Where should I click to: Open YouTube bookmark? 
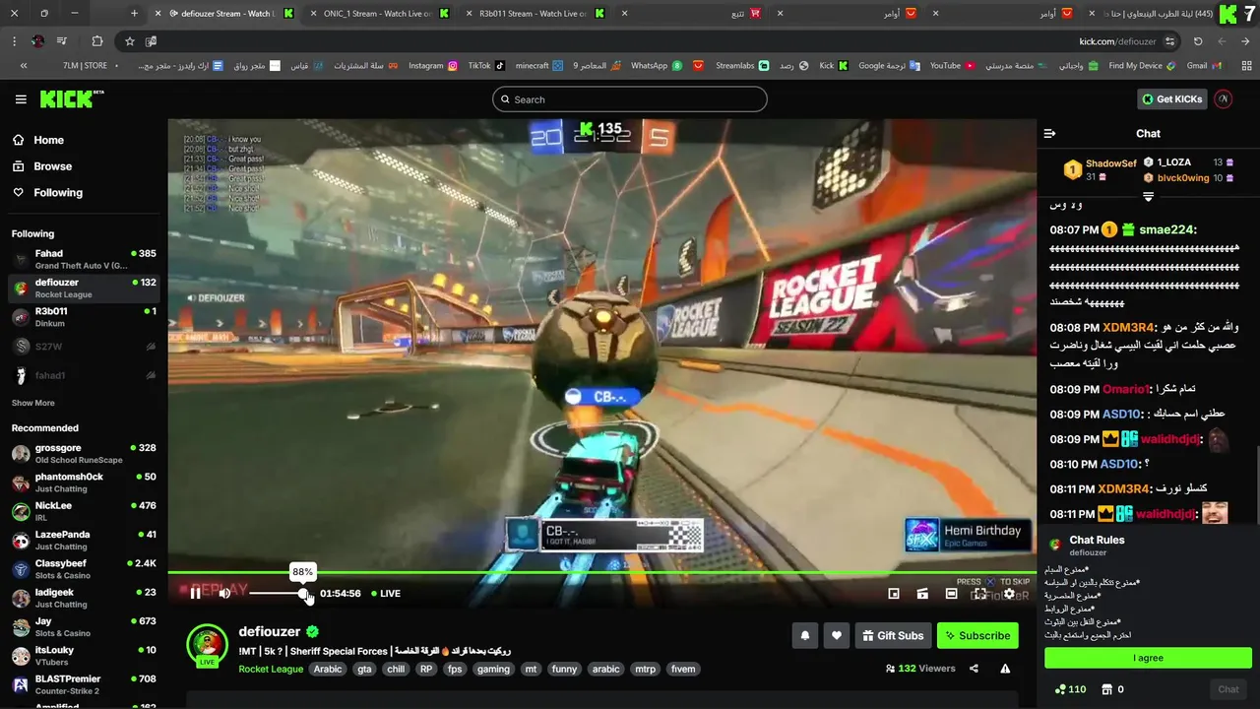(x=952, y=65)
